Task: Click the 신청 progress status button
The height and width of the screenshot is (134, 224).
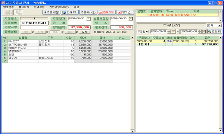Action: tap(40, 32)
